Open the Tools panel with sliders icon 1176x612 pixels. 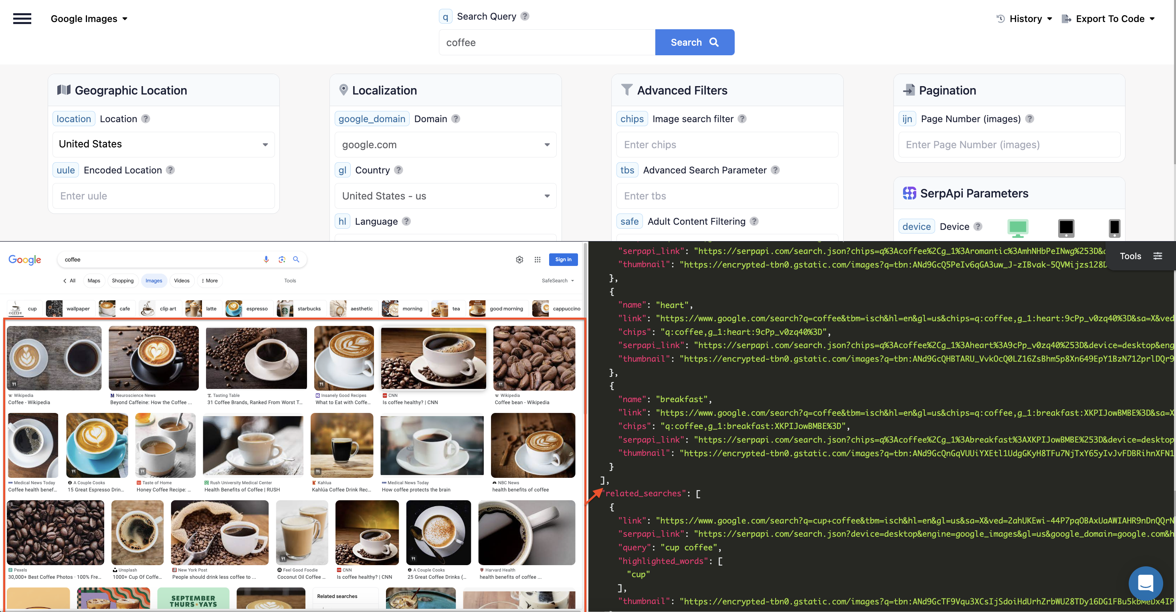click(1158, 256)
